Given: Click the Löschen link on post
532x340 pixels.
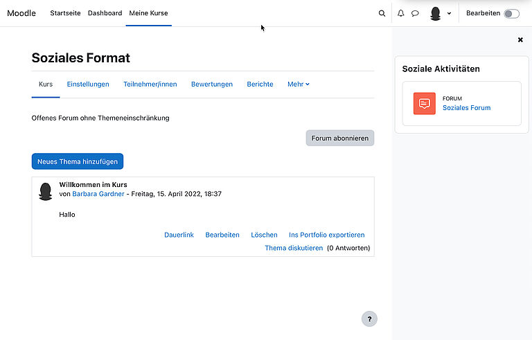Looking at the screenshot, I should click(x=264, y=235).
